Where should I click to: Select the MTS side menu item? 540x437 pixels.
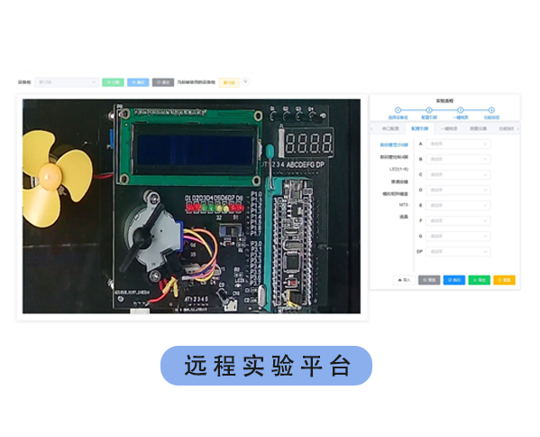[x=403, y=205]
